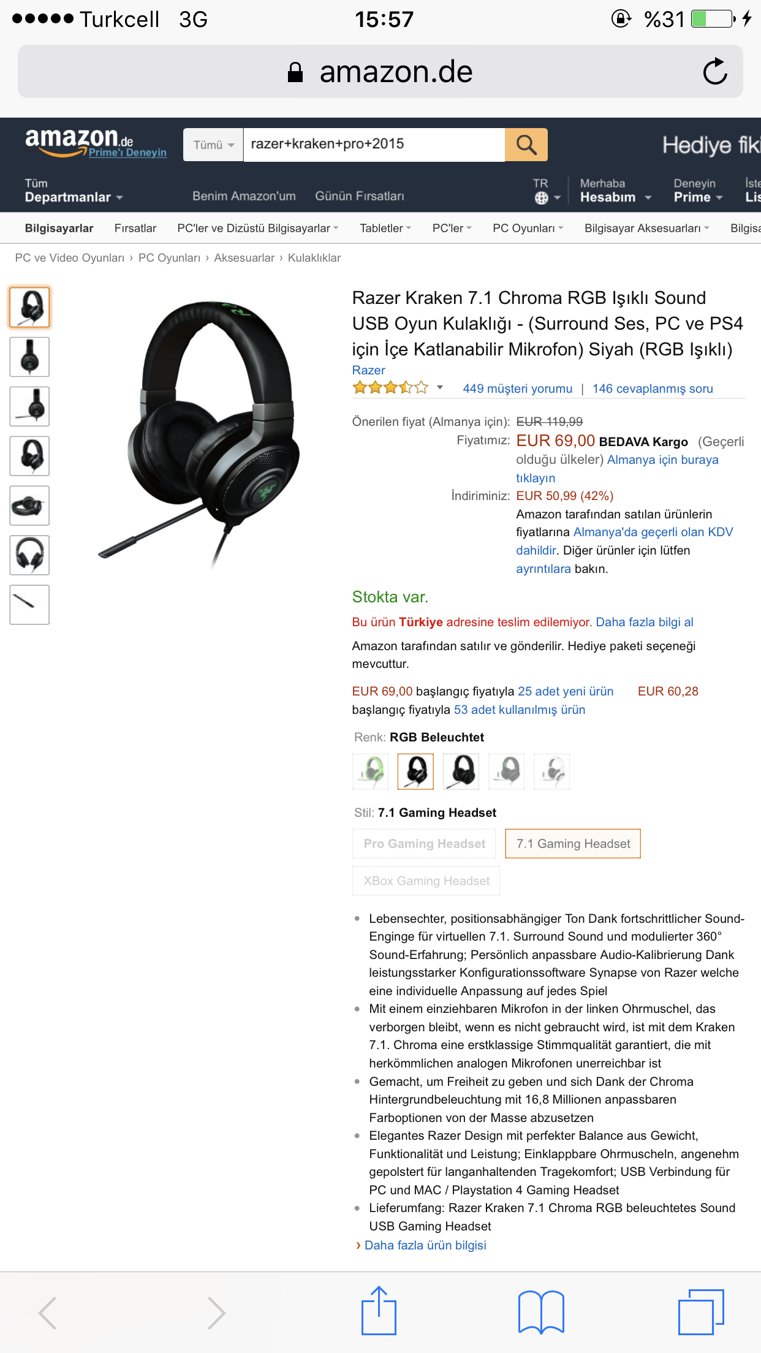Open Safari bookmarks book icon
Image resolution: width=761 pixels, height=1353 pixels.
[x=541, y=1313]
